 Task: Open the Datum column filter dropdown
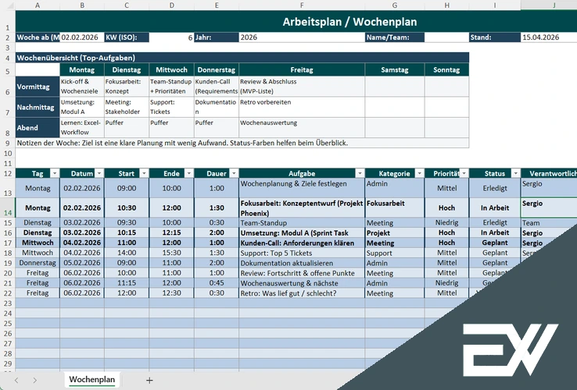(x=99, y=173)
